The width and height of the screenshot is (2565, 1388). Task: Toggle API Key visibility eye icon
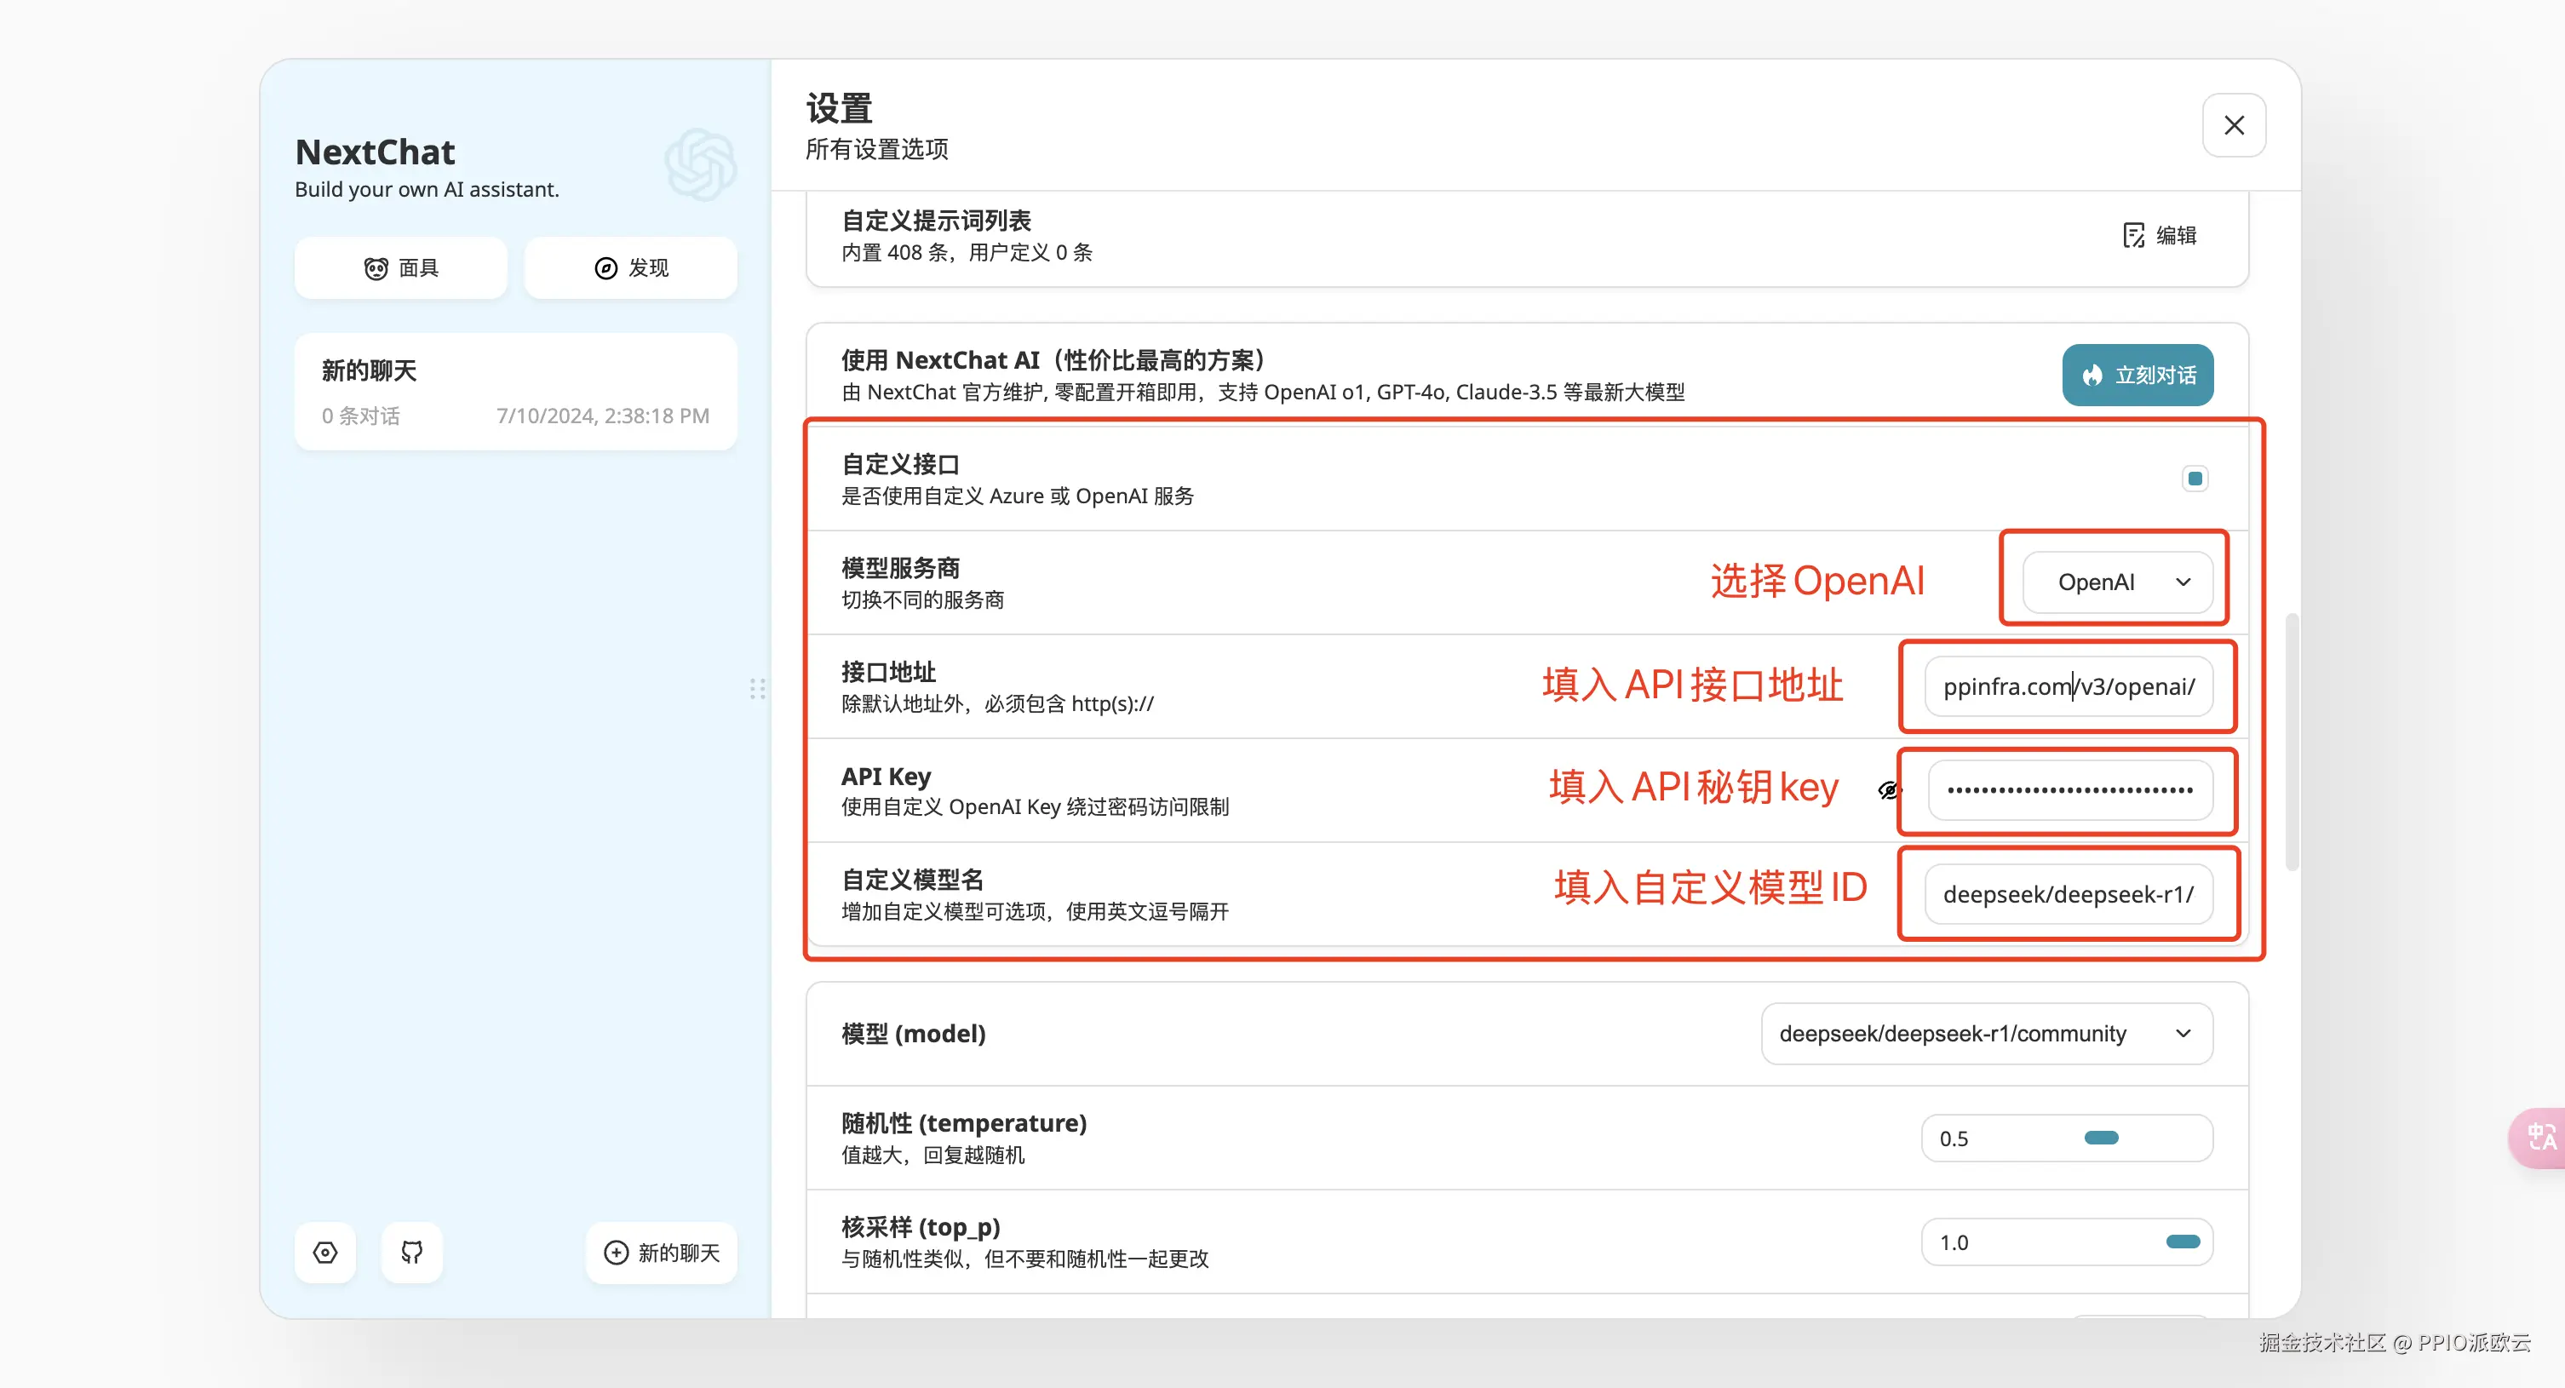click(x=1889, y=790)
